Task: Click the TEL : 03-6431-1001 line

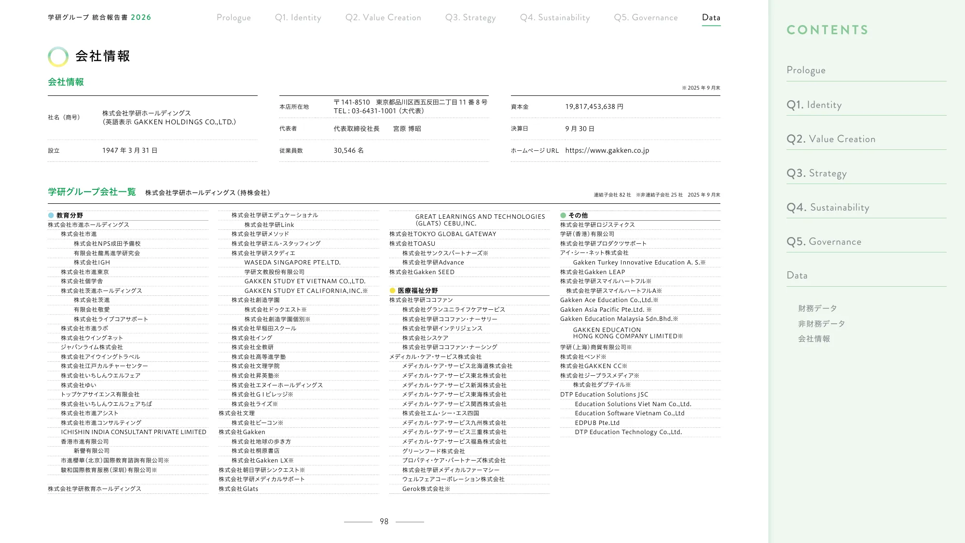Action: point(379,111)
